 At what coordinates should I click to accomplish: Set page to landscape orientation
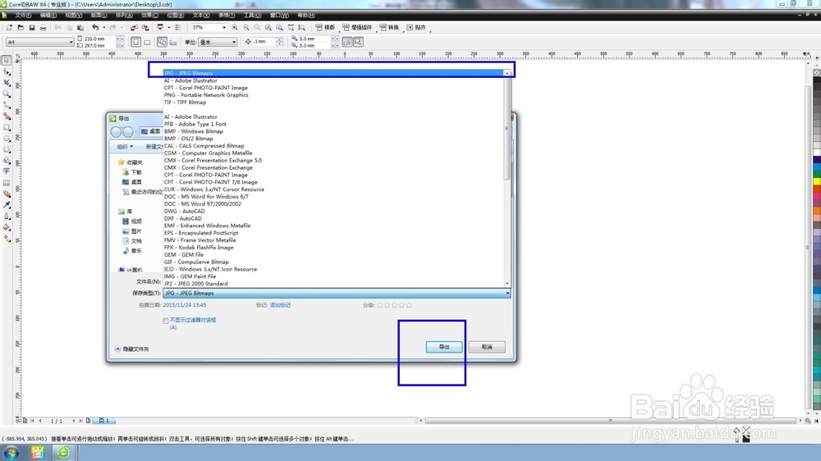pyautogui.click(x=147, y=42)
